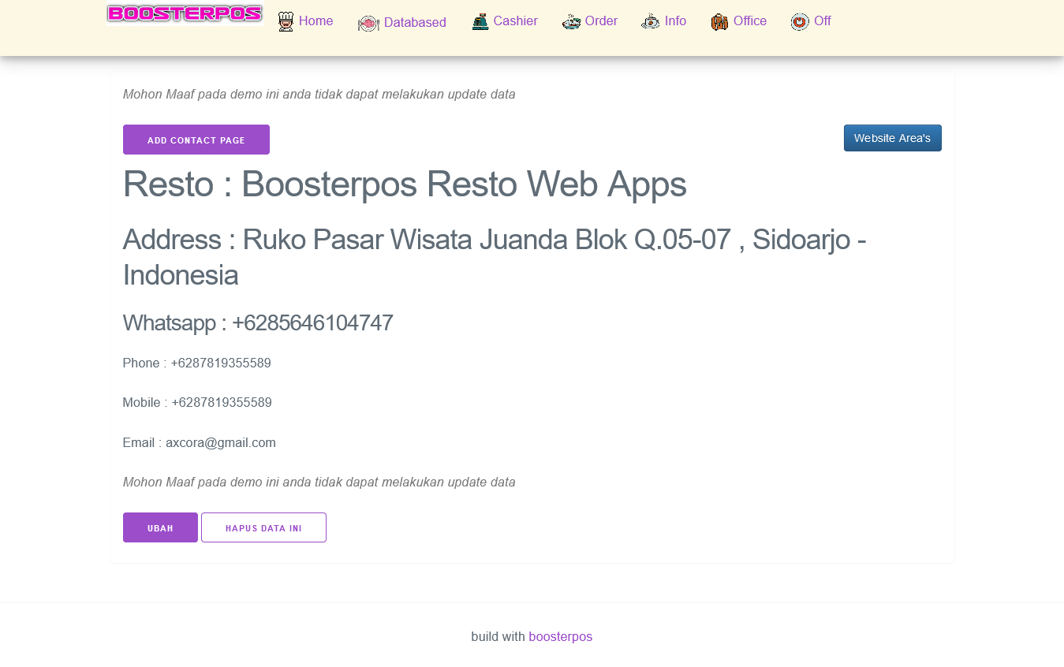Click the chef icon beside Home
This screenshot has width=1064, height=667.
point(286,22)
